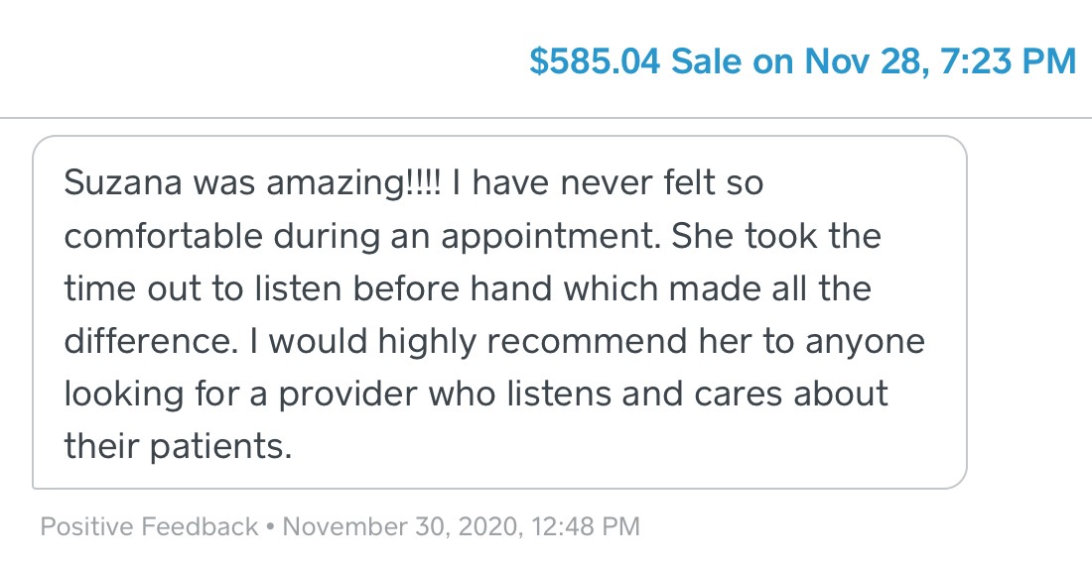The width and height of the screenshot is (1092, 567).
Task: Click the $585.04 amount in the header
Action: (x=594, y=60)
